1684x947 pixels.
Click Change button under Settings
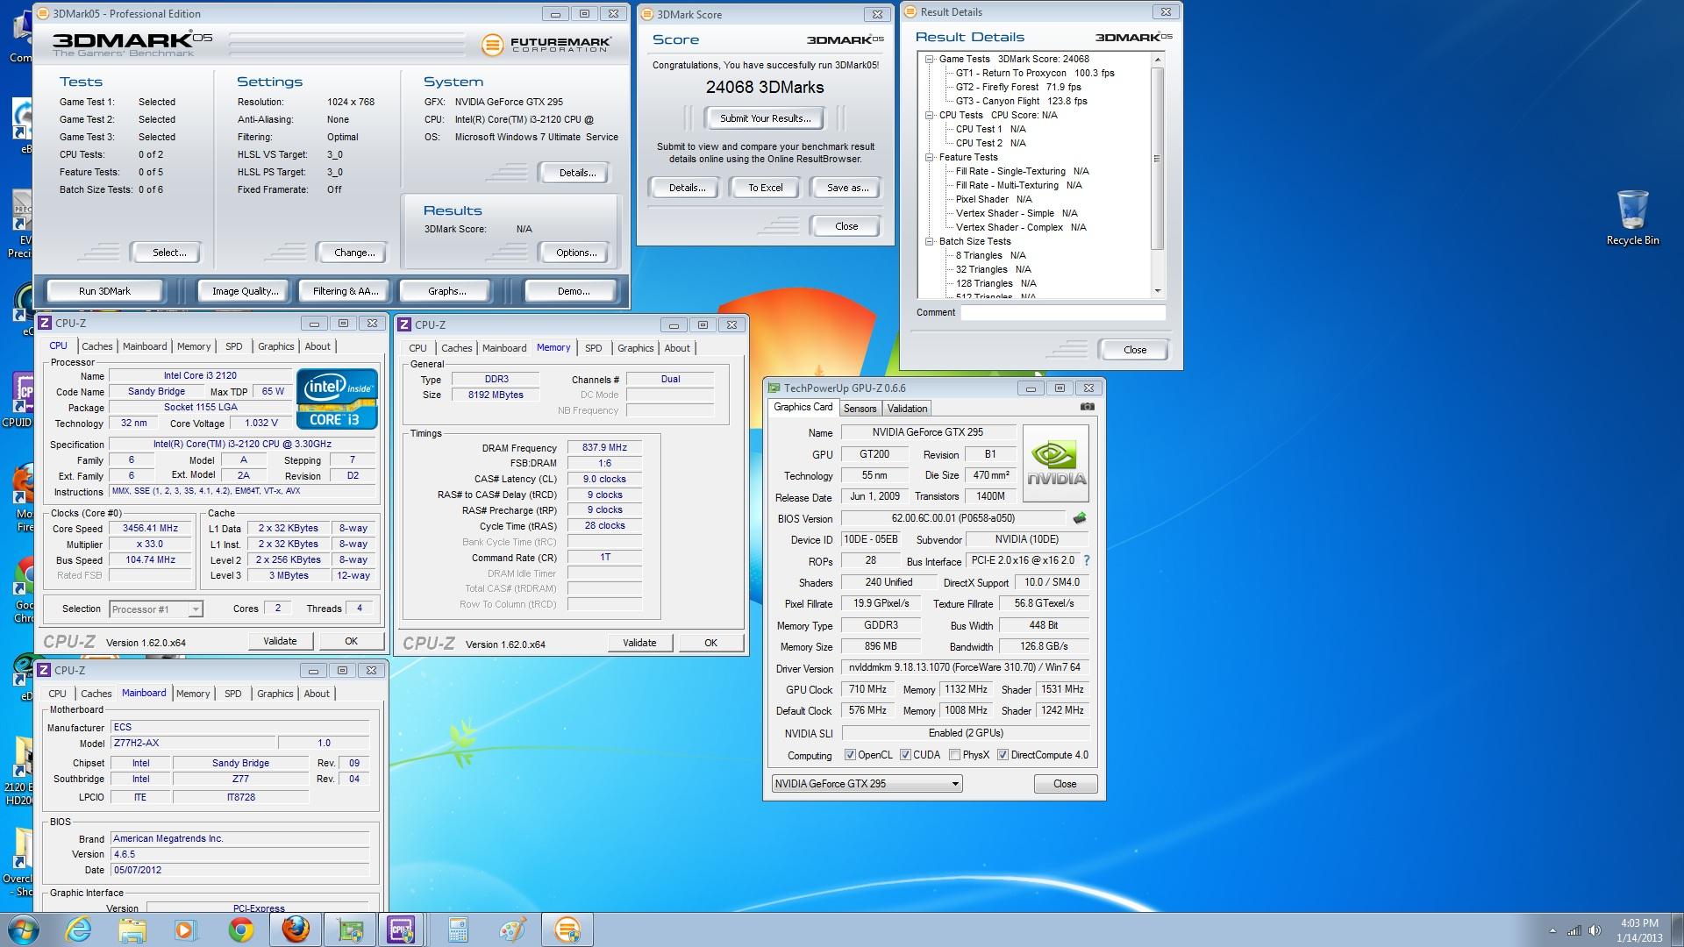tap(354, 253)
